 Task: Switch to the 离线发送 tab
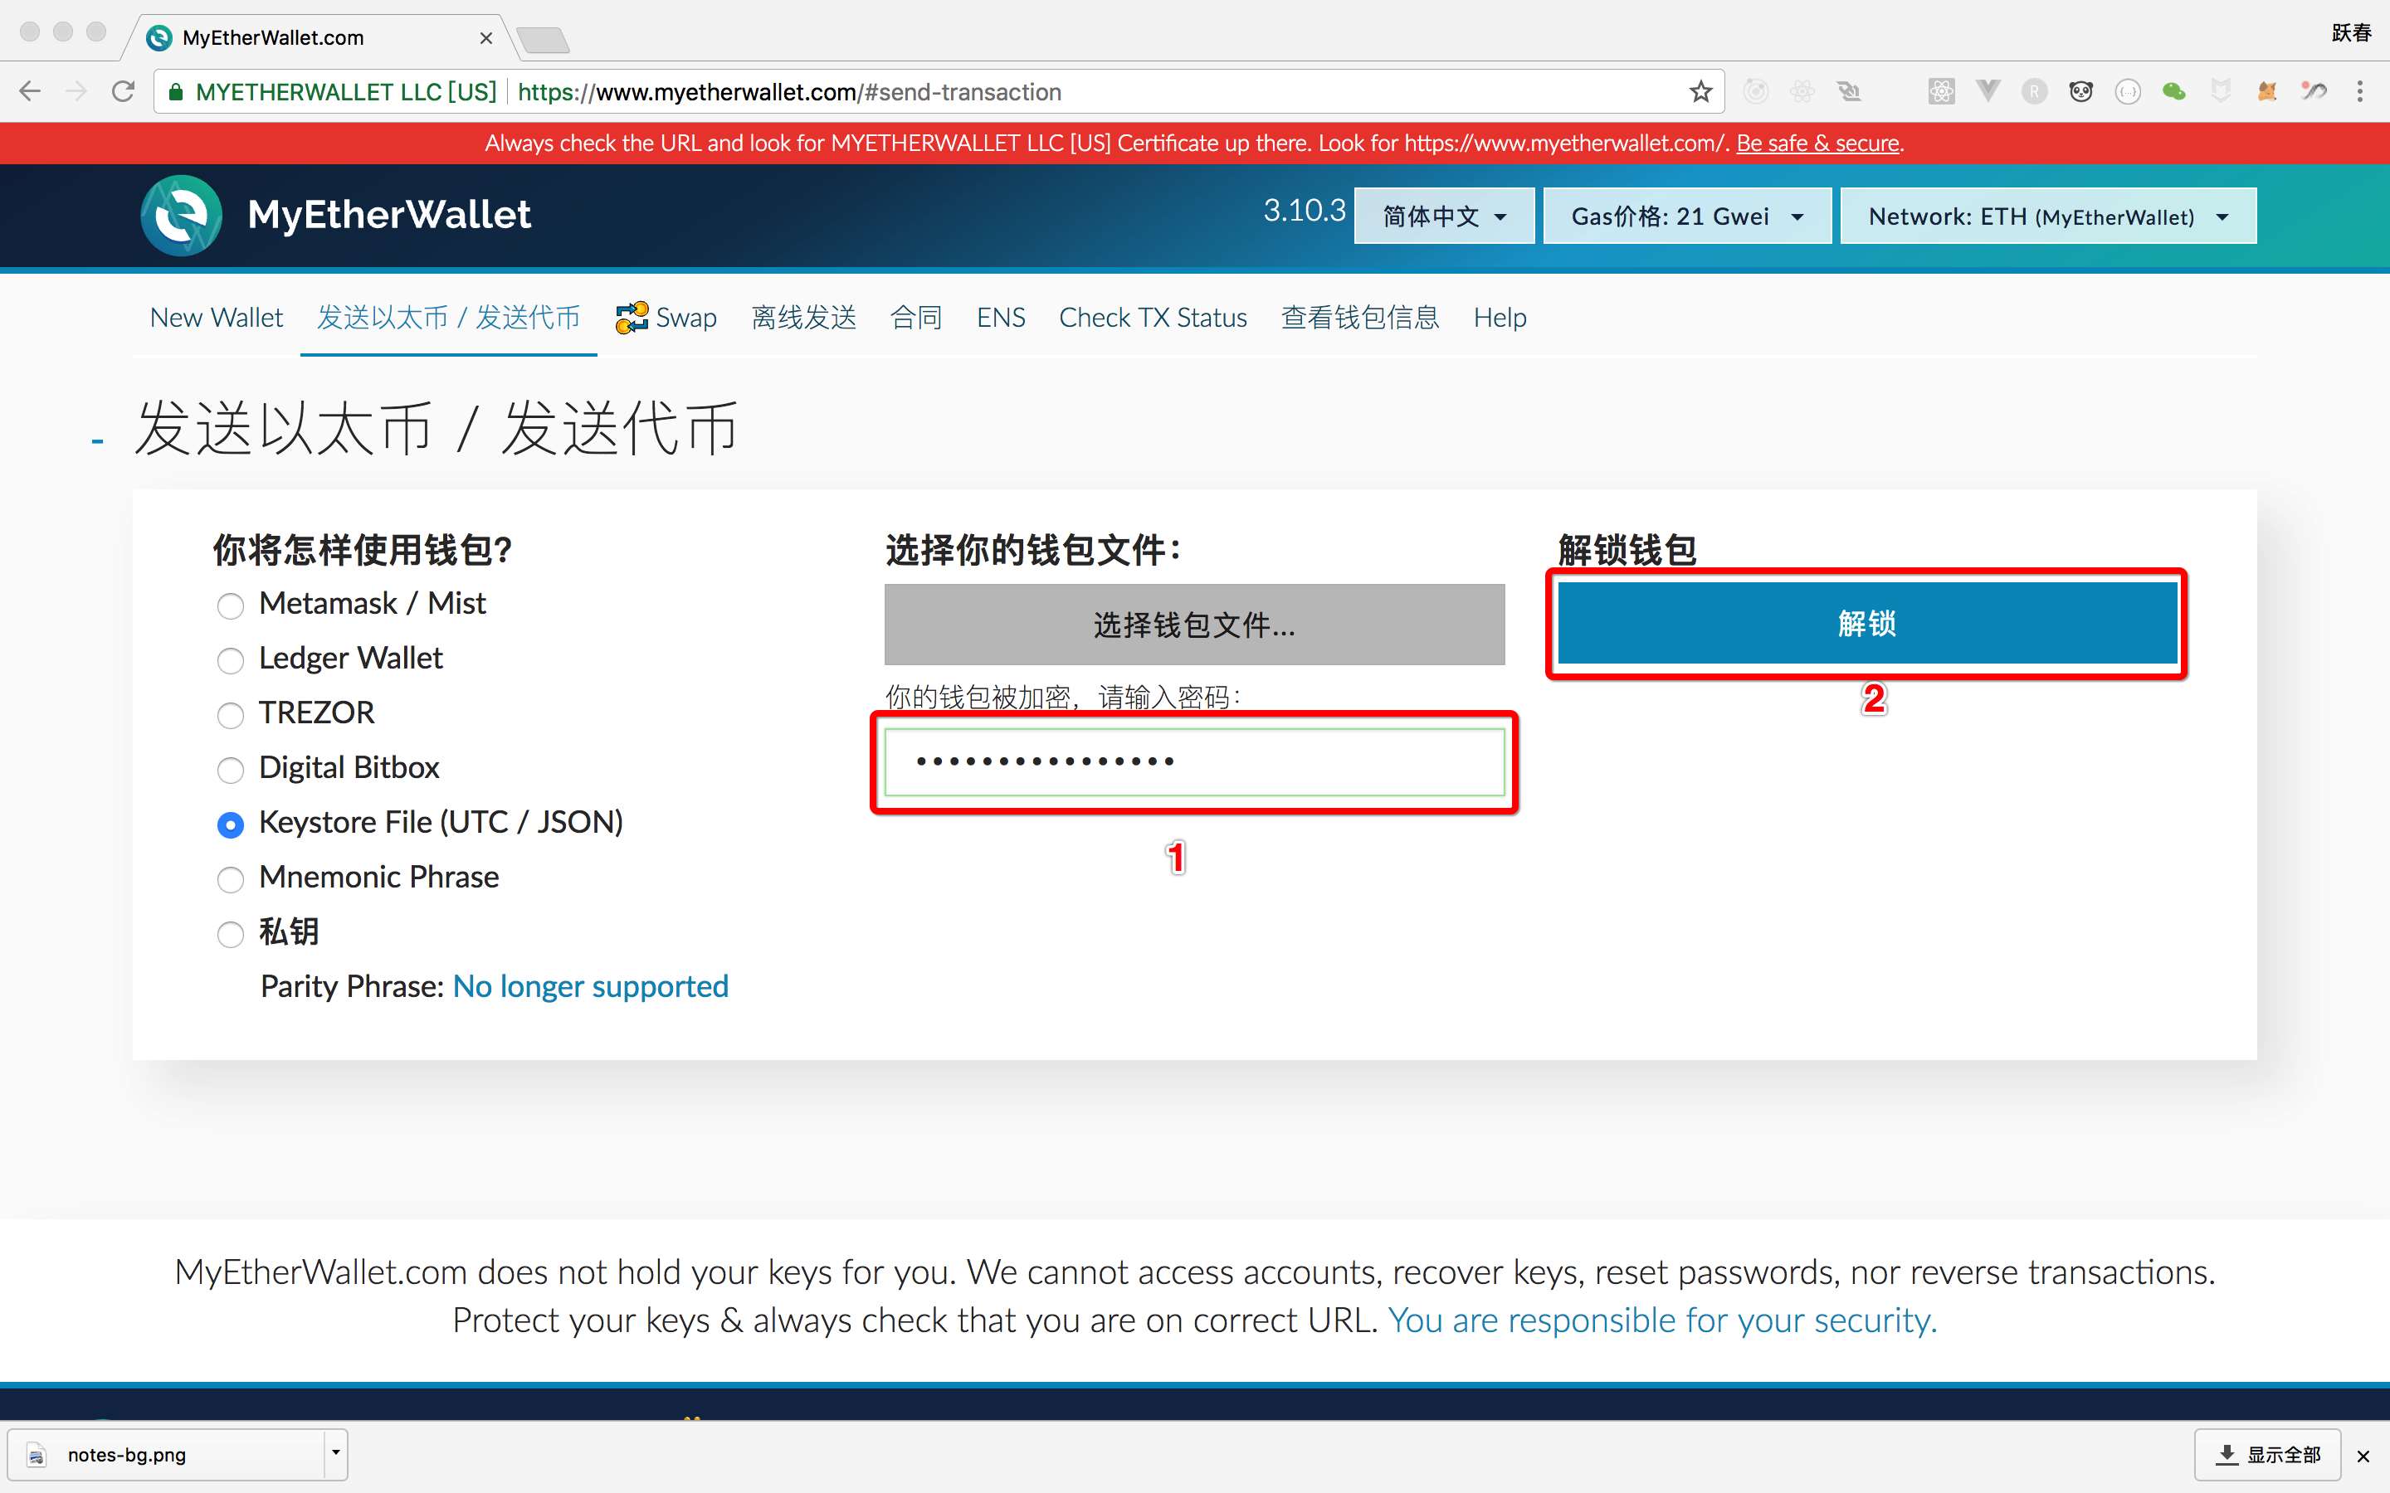pos(804,317)
